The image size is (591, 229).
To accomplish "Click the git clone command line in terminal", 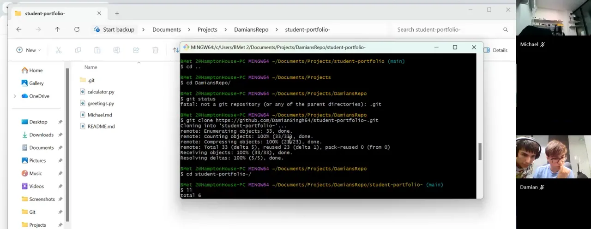I will tap(279, 120).
